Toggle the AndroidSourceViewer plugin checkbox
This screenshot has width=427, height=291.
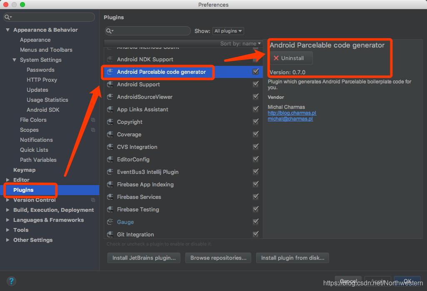pyautogui.click(x=256, y=97)
